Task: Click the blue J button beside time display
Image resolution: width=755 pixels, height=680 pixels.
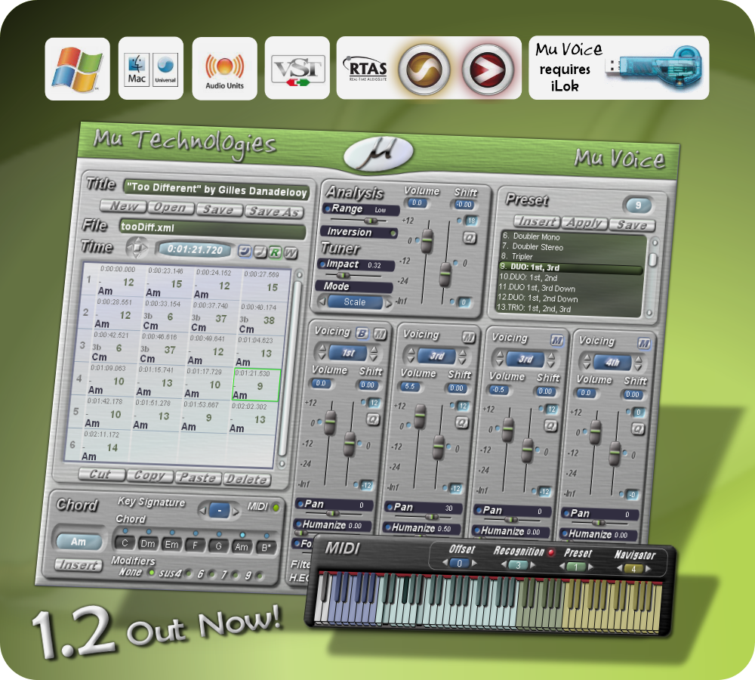Action: click(245, 251)
